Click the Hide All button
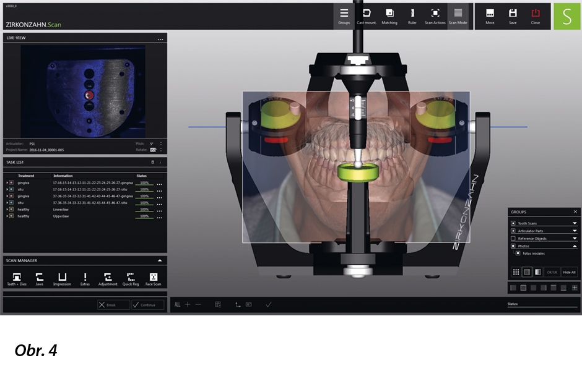 tap(569, 272)
